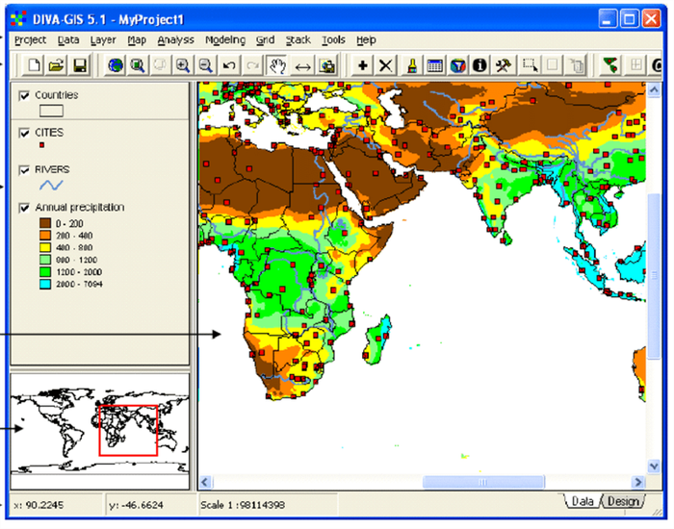The image size is (674, 529).
Task: Click the red extent box in overview map
Action: (128, 430)
